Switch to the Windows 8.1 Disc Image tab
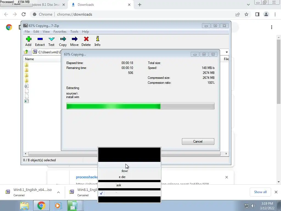 (x=47, y=5)
